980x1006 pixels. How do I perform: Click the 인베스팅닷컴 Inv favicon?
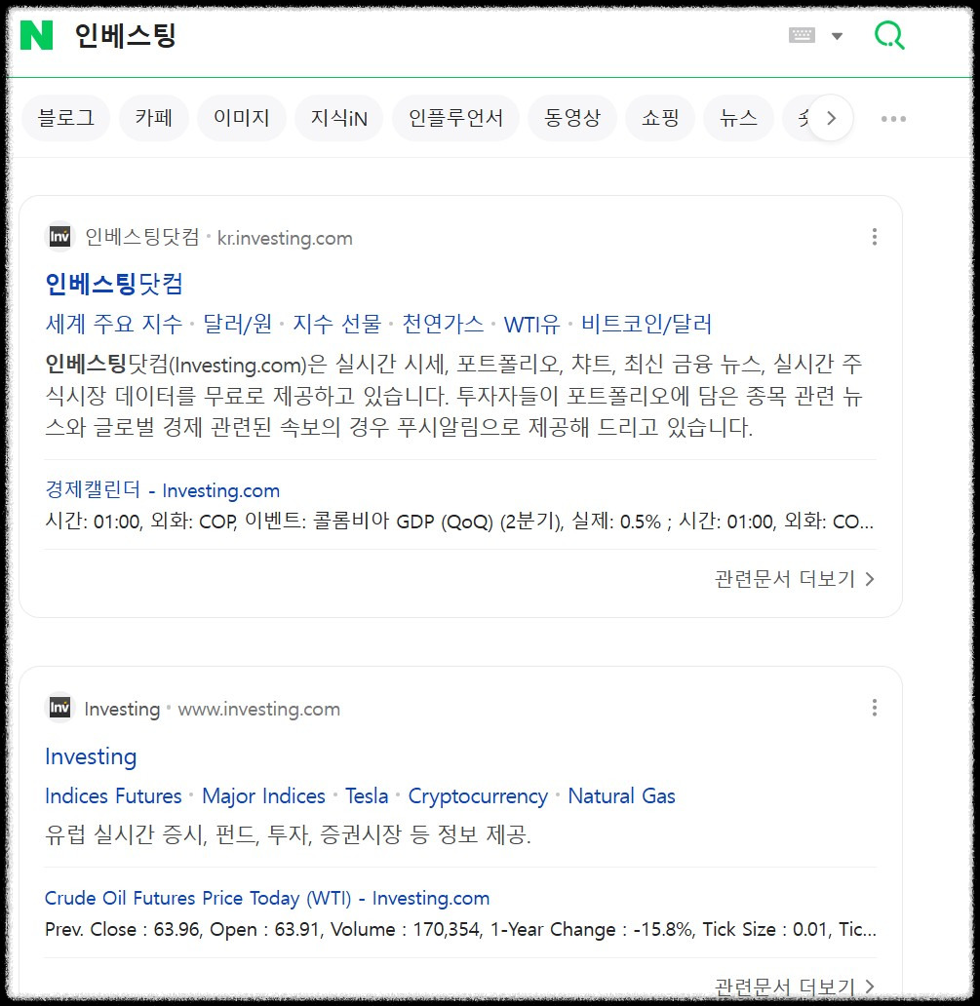pyautogui.click(x=59, y=237)
